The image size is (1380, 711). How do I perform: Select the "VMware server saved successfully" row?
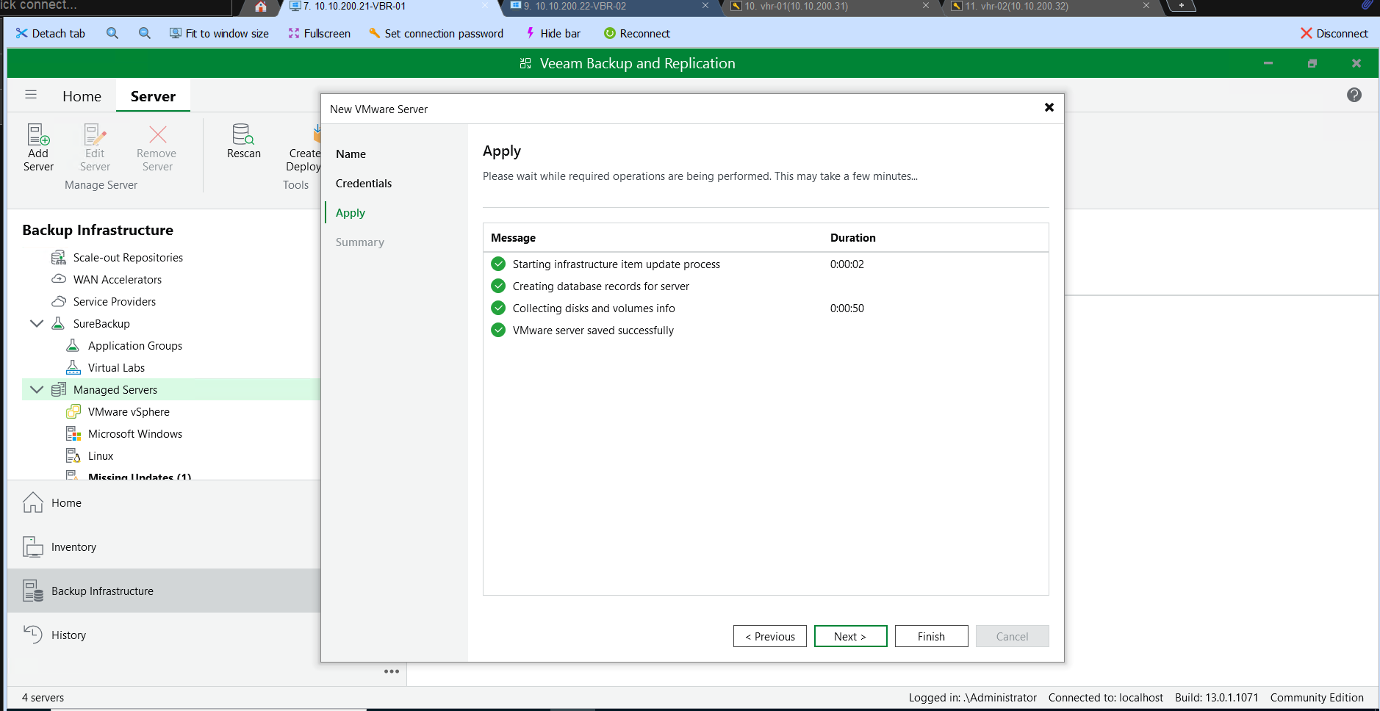(x=766, y=331)
